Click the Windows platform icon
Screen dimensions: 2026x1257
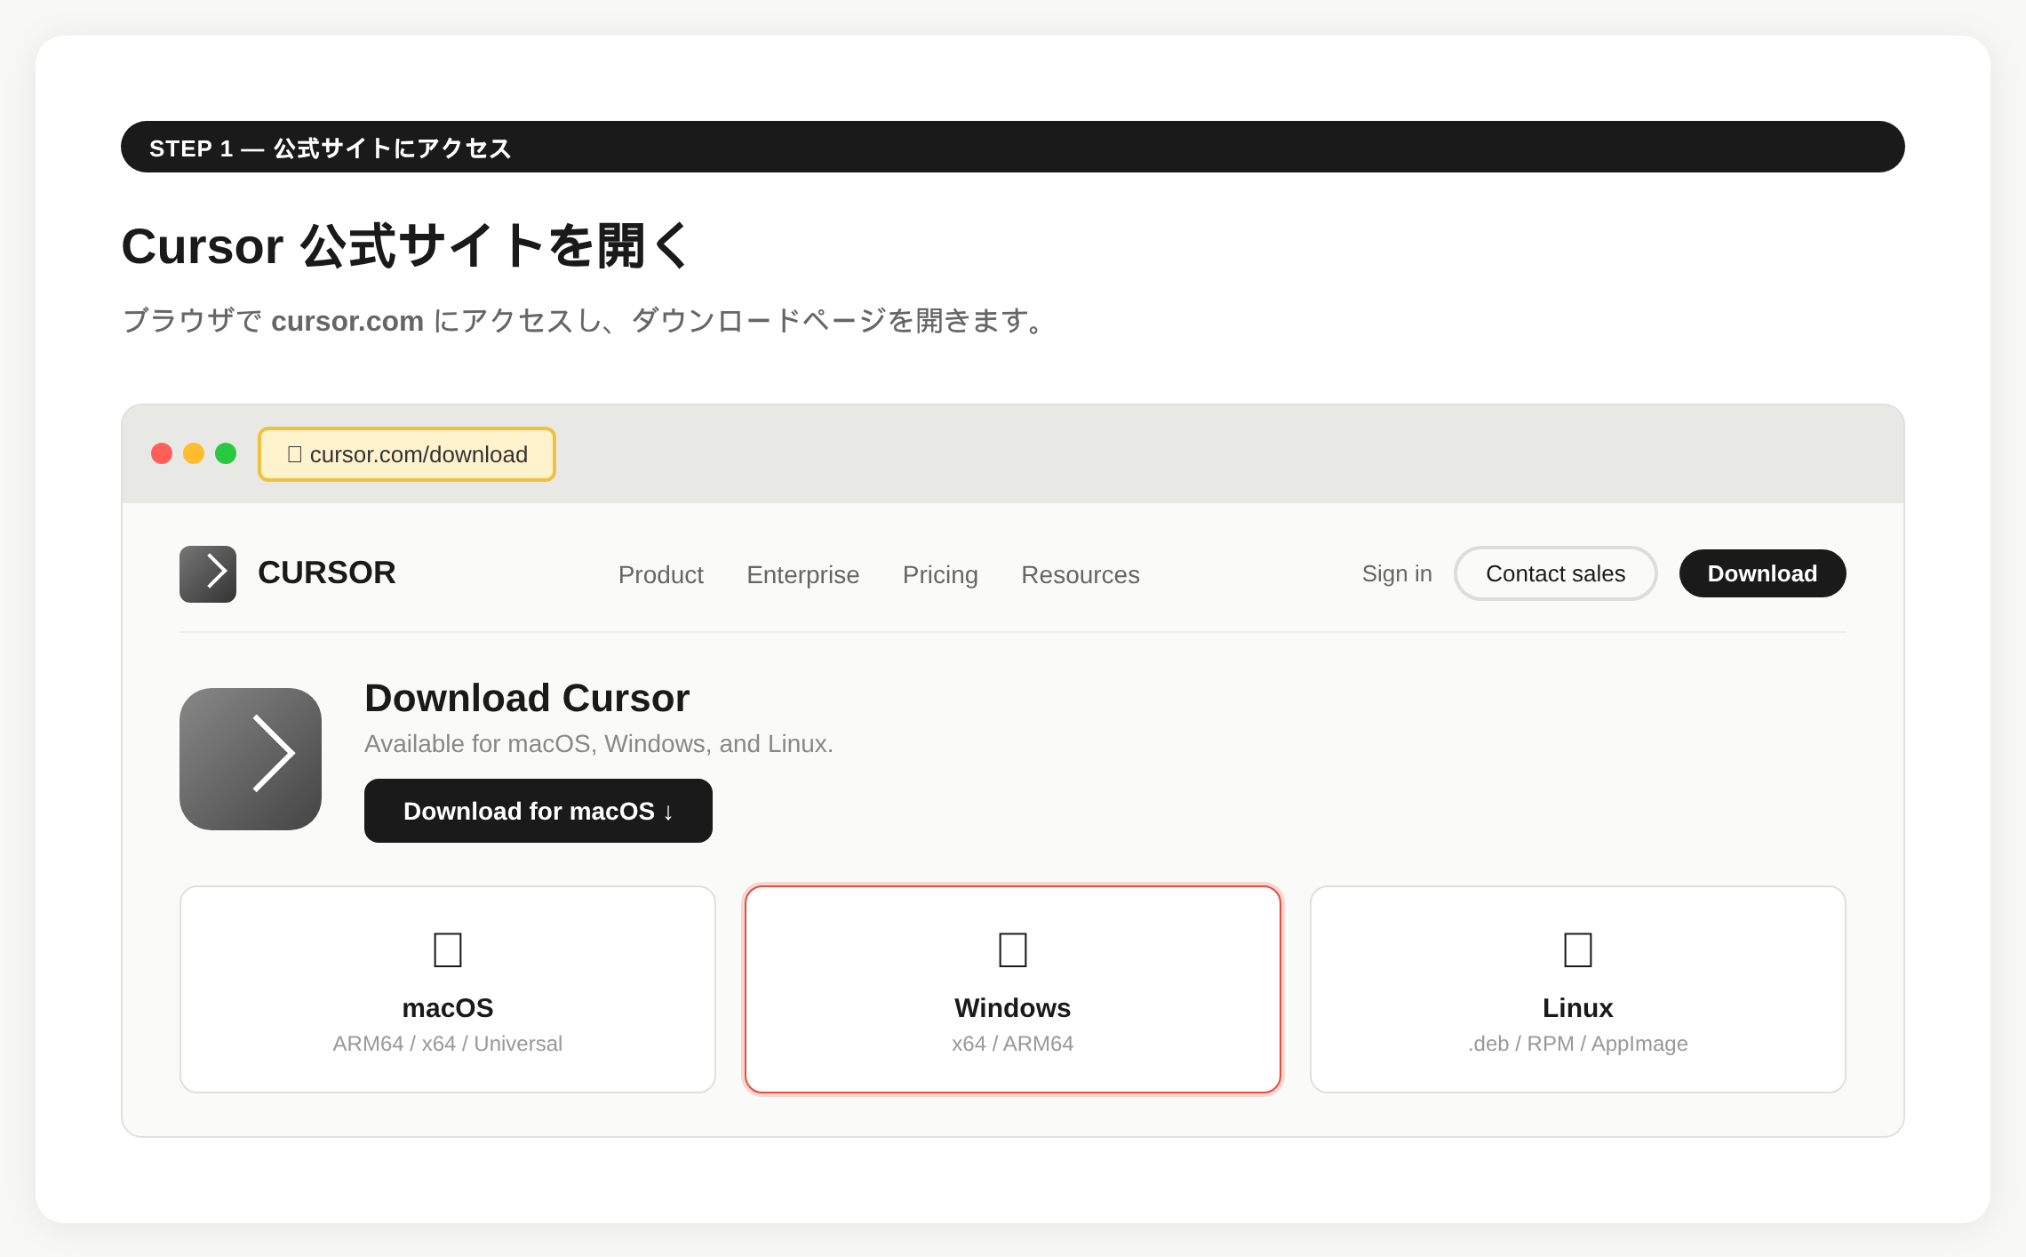[1012, 949]
